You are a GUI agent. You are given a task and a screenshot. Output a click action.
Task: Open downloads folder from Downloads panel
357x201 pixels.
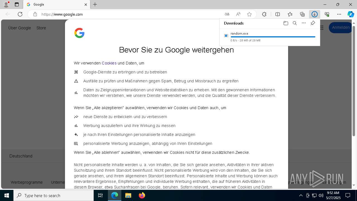click(x=286, y=23)
